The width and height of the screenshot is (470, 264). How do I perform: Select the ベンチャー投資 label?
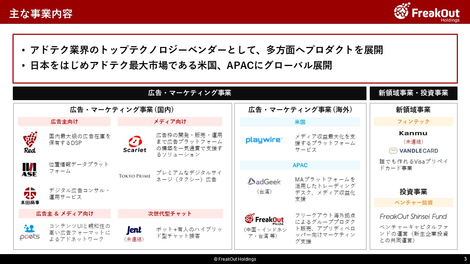(x=413, y=202)
